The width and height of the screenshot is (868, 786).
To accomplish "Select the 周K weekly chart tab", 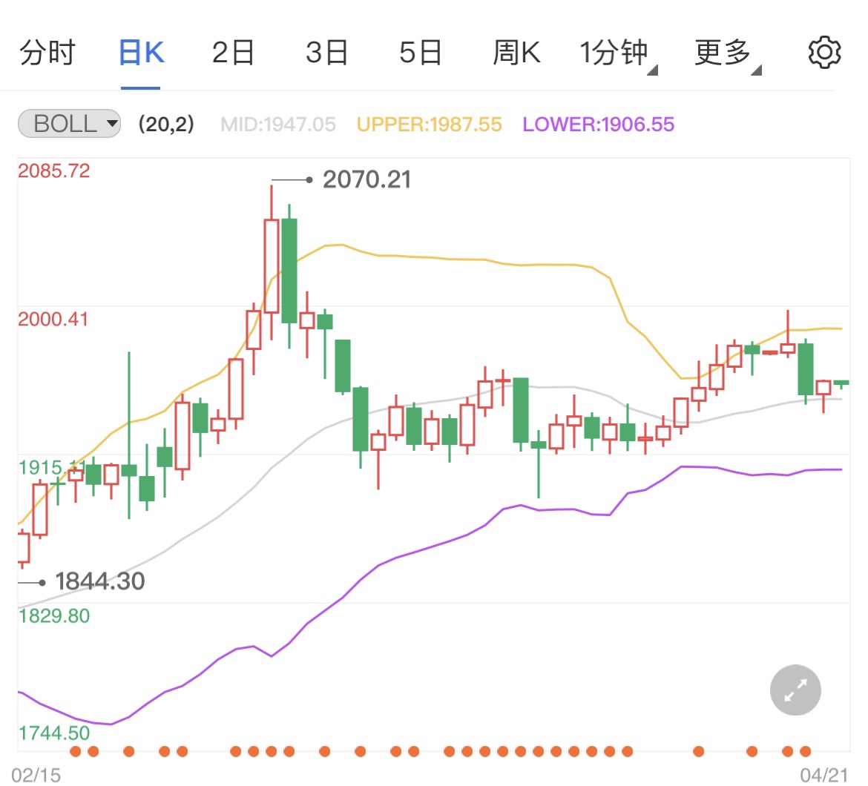I will click(516, 53).
